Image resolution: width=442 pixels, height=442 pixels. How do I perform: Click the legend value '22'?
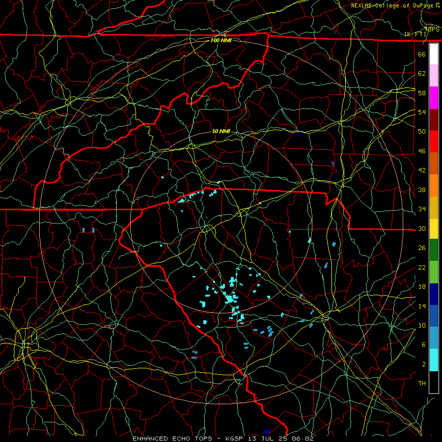(x=422, y=267)
